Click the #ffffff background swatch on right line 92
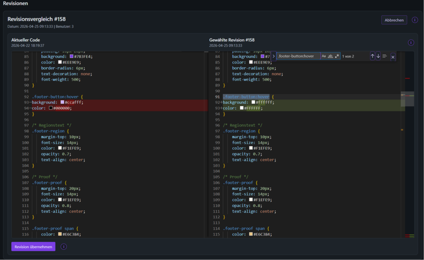This screenshot has width=424, height=260. pos(253,103)
